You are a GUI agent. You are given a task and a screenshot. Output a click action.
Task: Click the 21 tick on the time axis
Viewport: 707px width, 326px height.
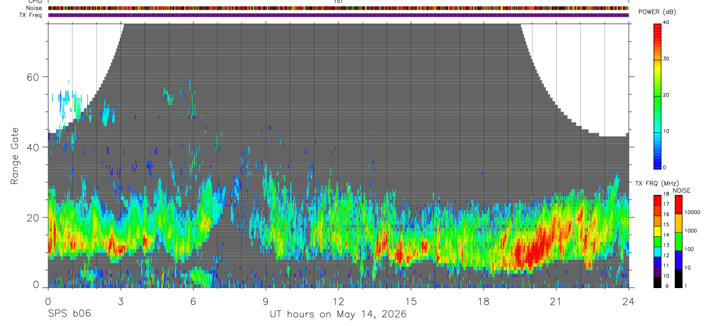(556, 301)
